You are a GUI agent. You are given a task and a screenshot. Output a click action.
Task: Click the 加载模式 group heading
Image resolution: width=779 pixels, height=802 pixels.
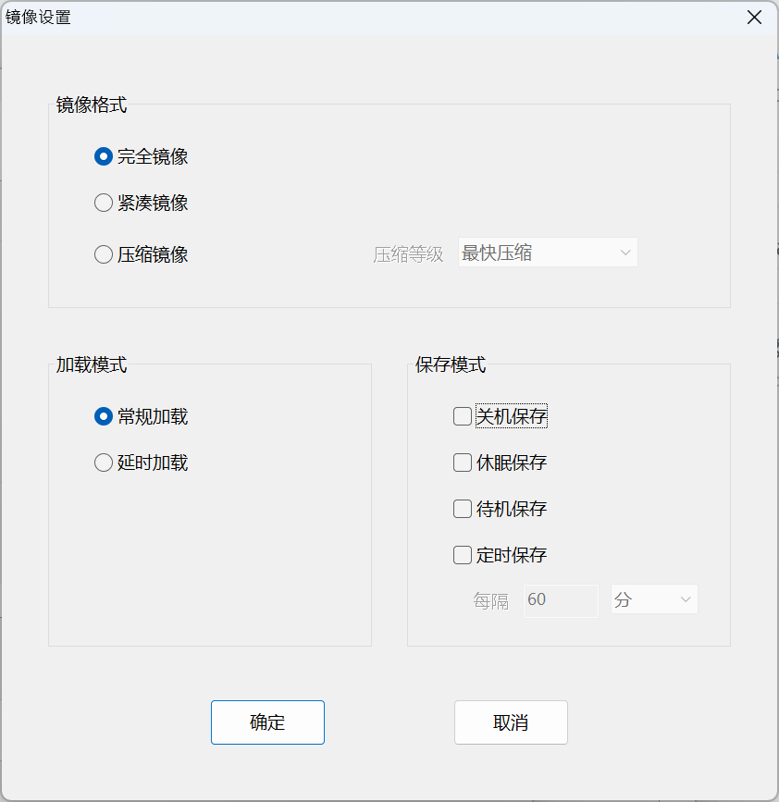[x=92, y=364]
